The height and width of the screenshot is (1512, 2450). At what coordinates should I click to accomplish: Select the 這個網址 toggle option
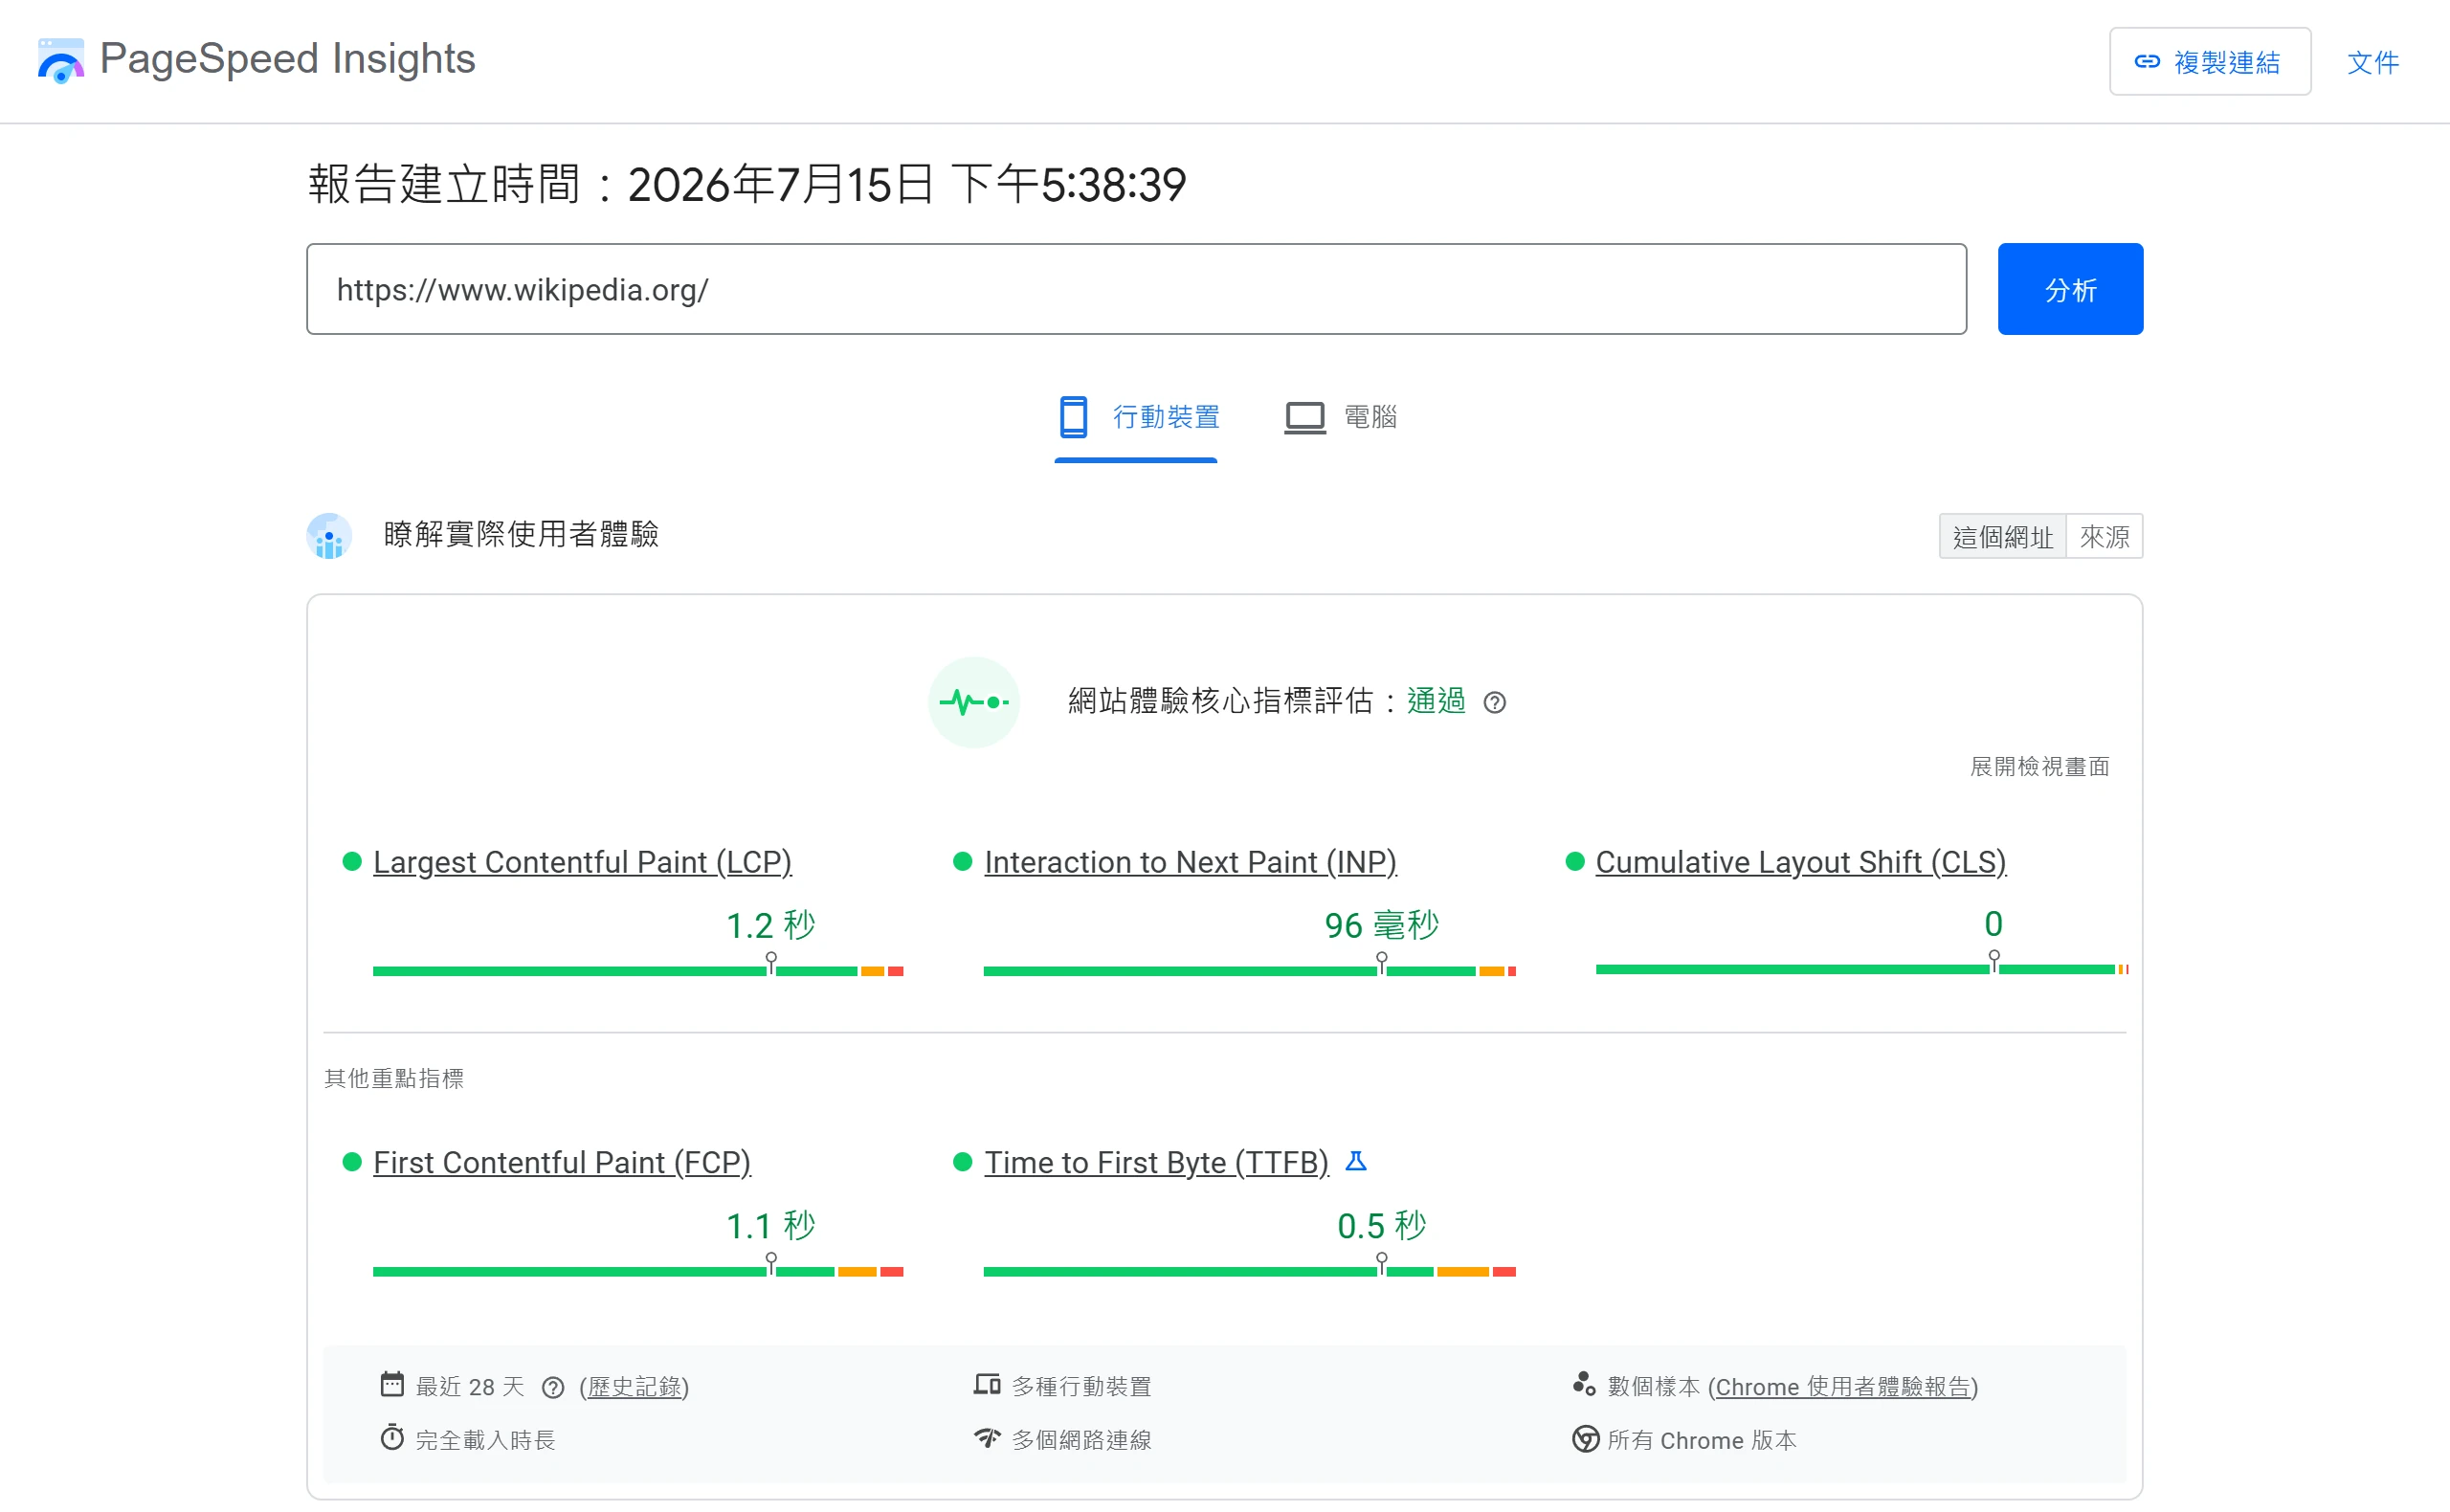click(2002, 537)
